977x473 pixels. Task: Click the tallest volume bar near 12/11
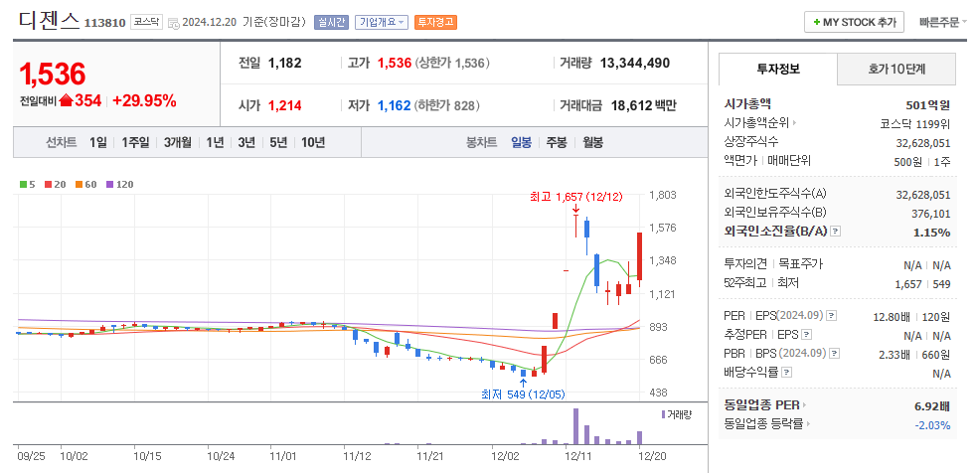pyautogui.click(x=575, y=426)
